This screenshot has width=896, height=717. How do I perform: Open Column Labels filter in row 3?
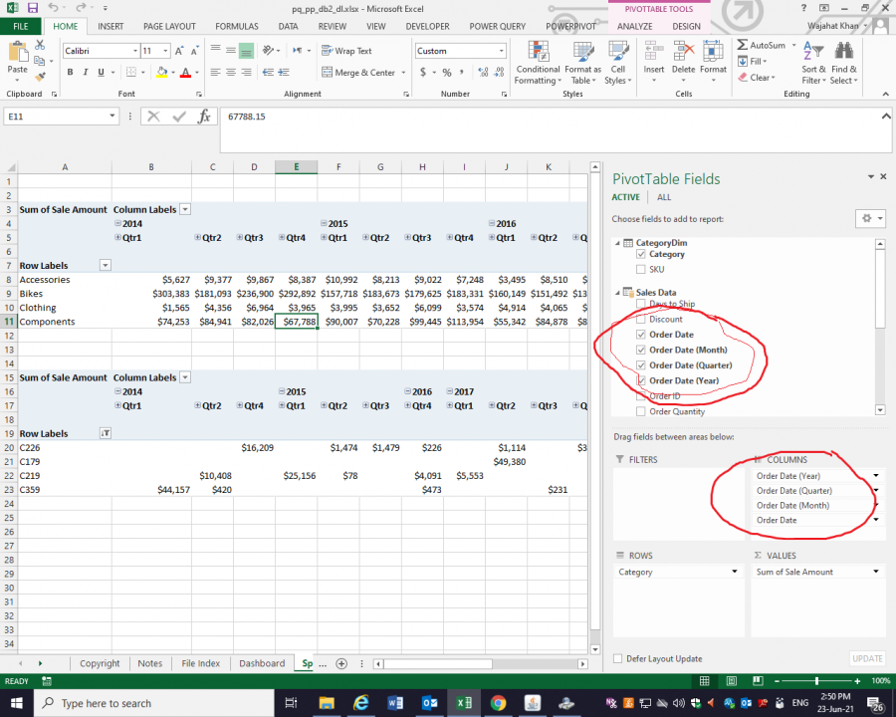185,209
